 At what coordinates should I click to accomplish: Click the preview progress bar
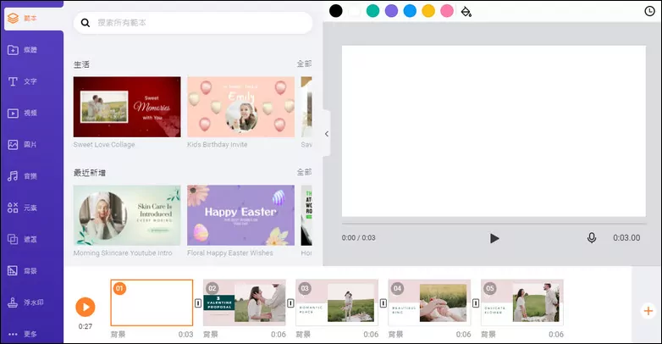pyautogui.click(x=494, y=224)
